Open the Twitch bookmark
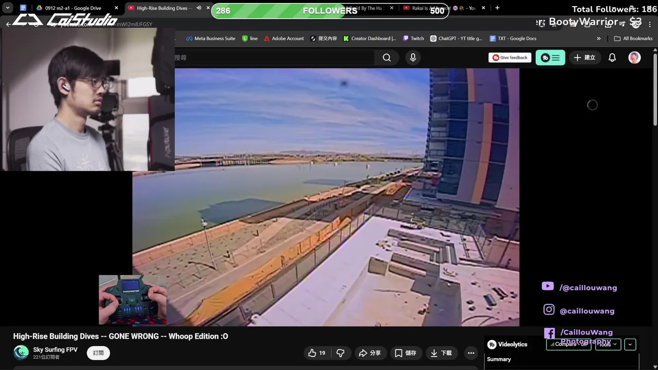Viewport: 658px width, 370px height. coord(413,39)
